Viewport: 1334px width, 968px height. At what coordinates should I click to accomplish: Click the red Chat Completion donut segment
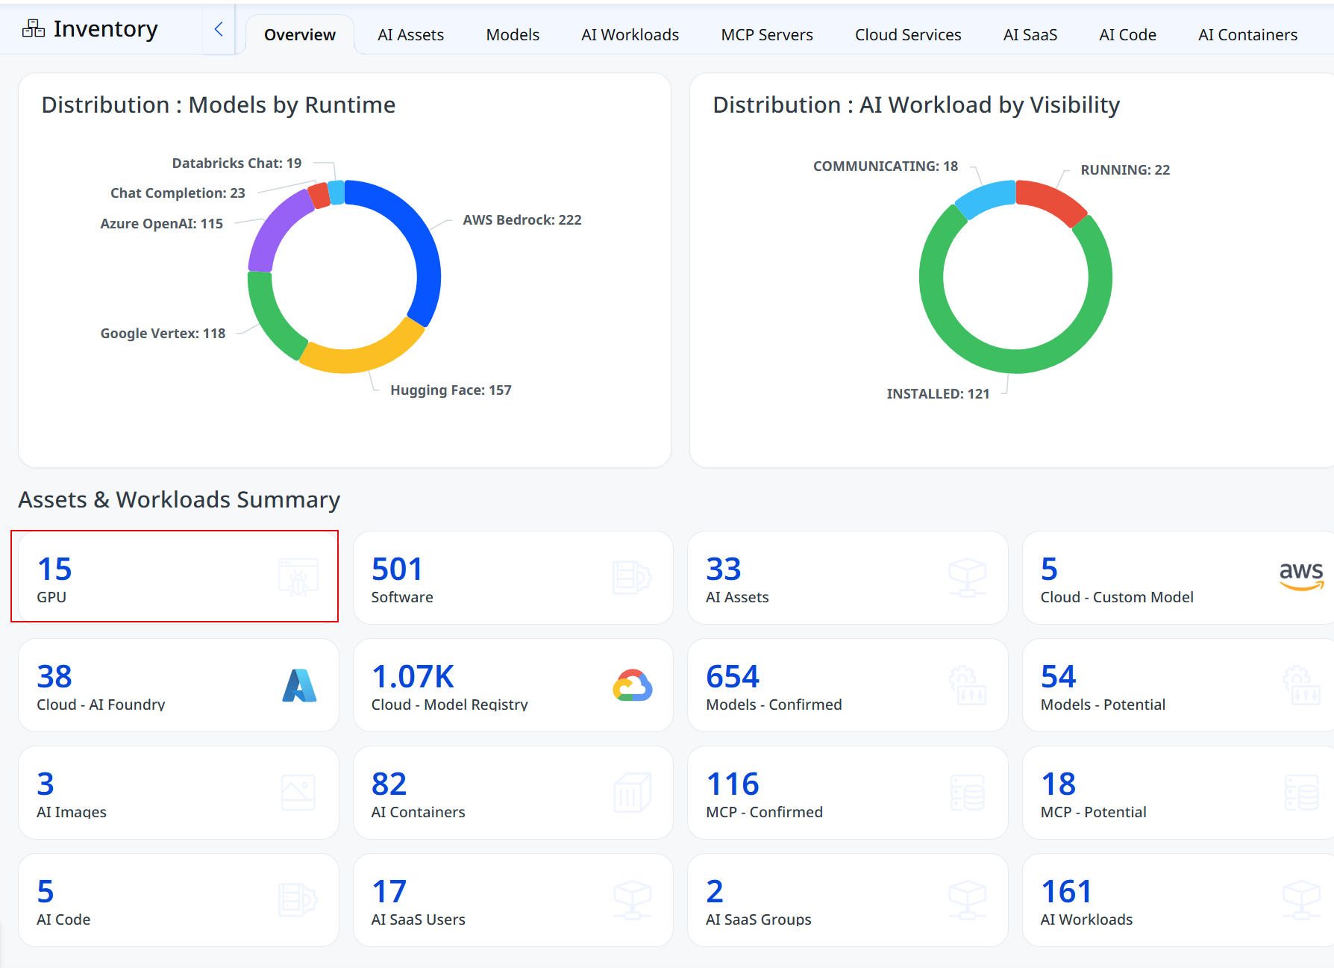coord(319,196)
